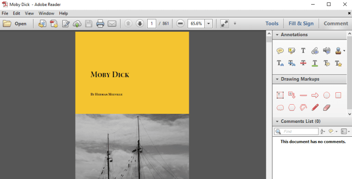Open the File menu
The height and width of the screenshot is (179, 352).
pos(5,13)
